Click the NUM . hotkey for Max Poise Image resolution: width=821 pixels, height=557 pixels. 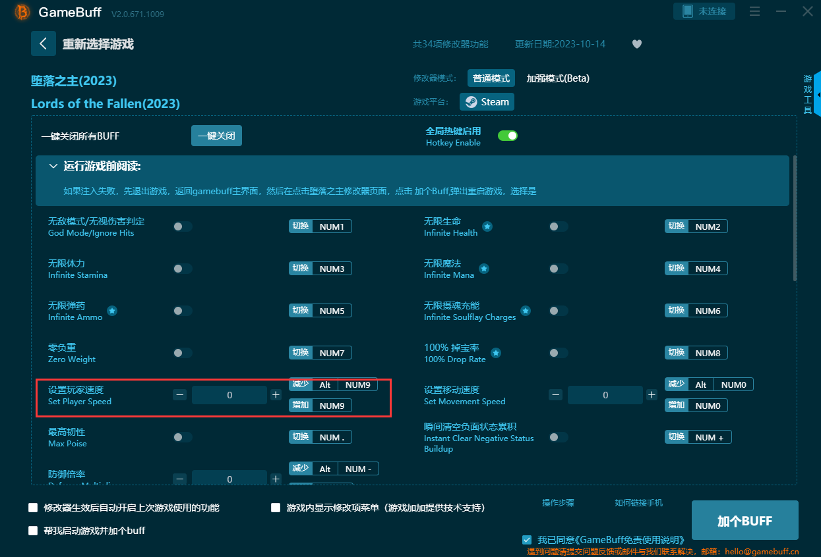[x=332, y=437]
